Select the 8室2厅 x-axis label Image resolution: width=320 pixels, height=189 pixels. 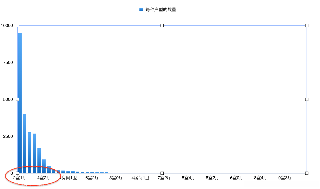(212, 178)
